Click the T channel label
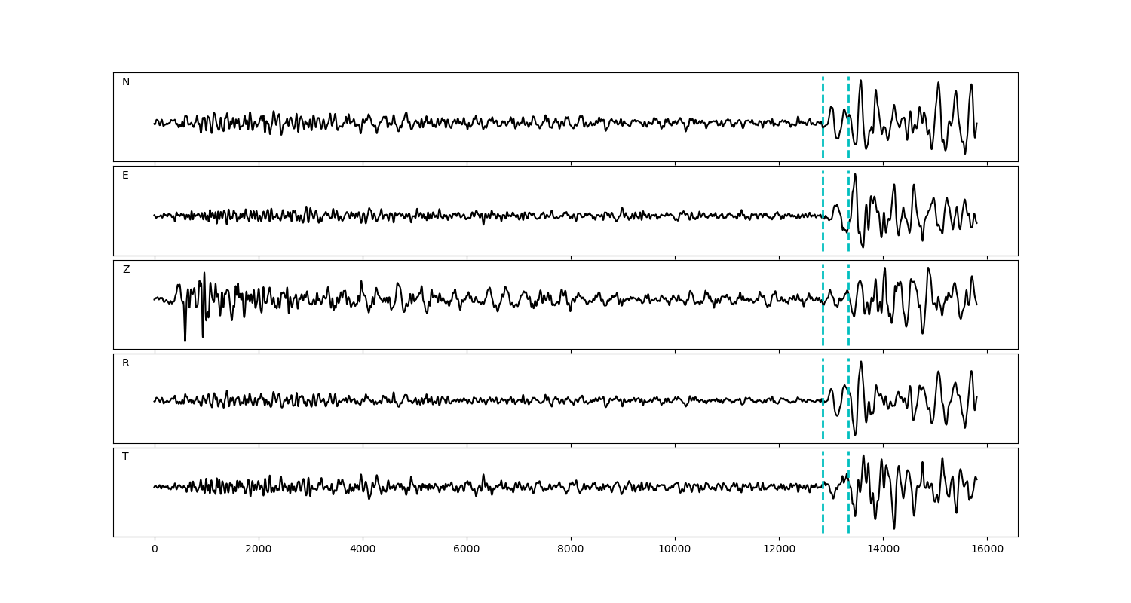Image resolution: width=1131 pixels, height=603 pixels. pyautogui.click(x=125, y=457)
